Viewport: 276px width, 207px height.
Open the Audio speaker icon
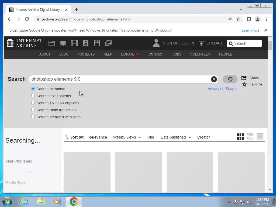tap(85, 43)
